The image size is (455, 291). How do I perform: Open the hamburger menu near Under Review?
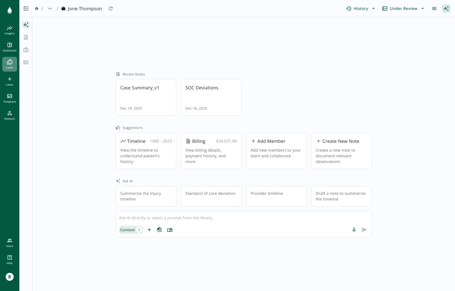(434, 9)
